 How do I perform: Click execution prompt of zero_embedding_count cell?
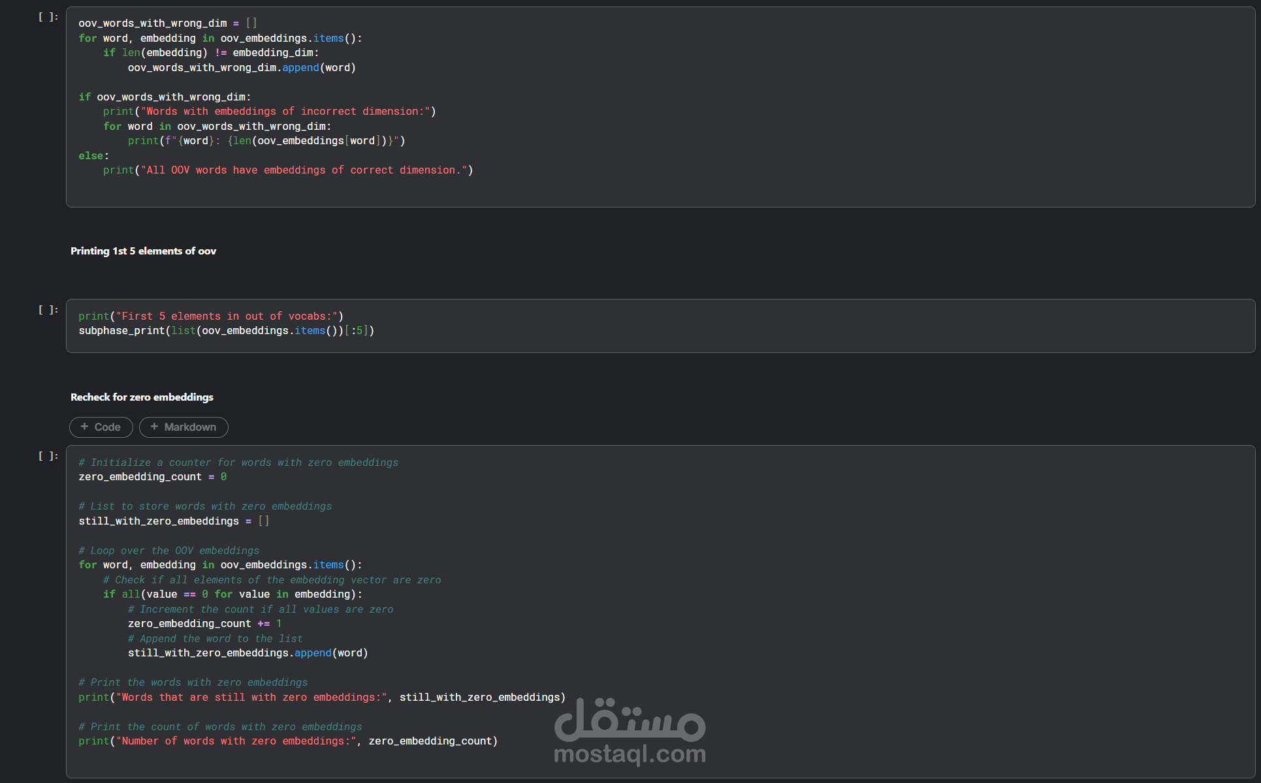pos(48,456)
